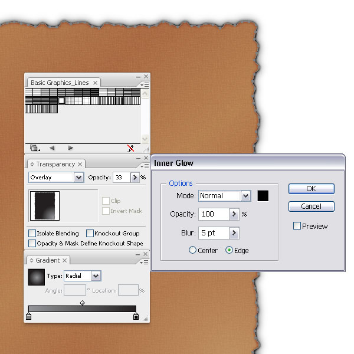
Task: Select the right black gradient color stop
Action: (x=136, y=316)
